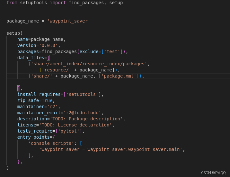Viewport: 230px width, 177px height.
Task: Click the waypoint_saver:main entry string
Action: coord(111,149)
